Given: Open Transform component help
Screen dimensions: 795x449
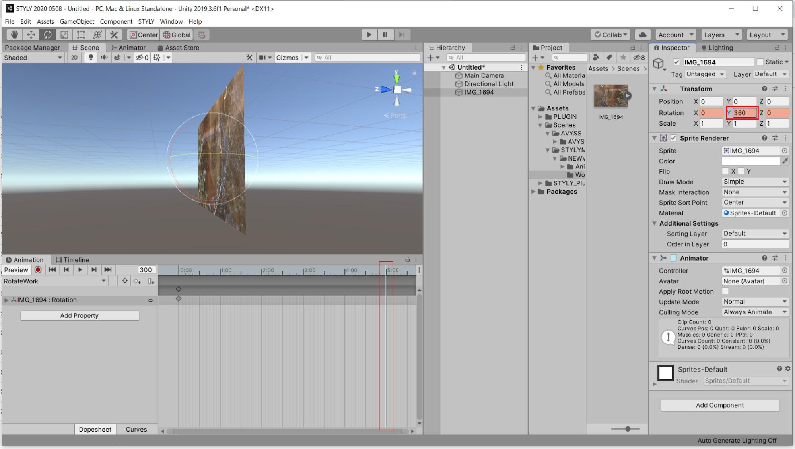Looking at the screenshot, I should click(764, 89).
